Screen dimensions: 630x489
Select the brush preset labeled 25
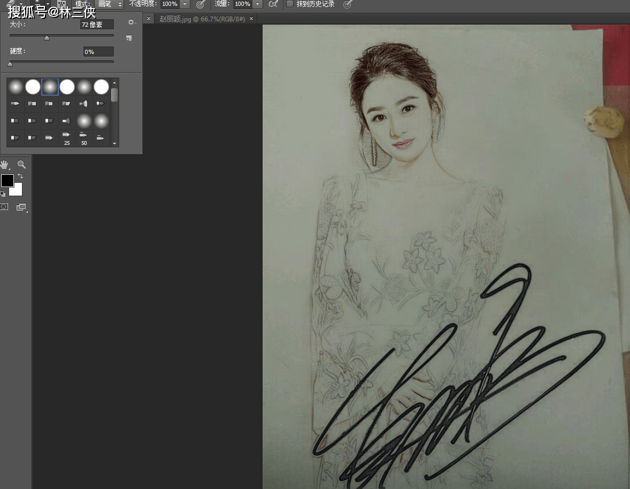pos(67,138)
